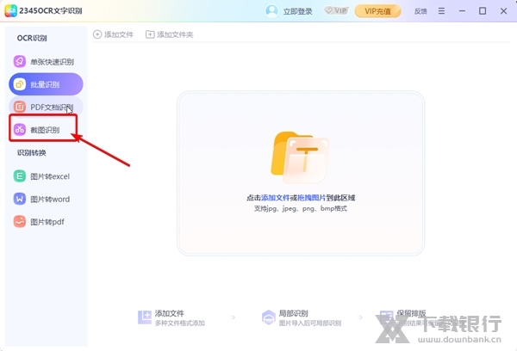Screen dimensions: 517x351
Task: Click the 图片转excel green icon
Action: [20, 176]
